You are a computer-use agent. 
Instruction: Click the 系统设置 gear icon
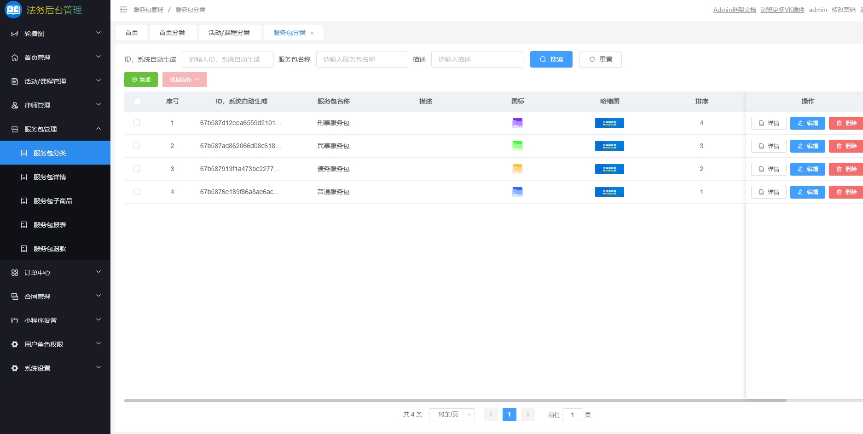point(15,368)
